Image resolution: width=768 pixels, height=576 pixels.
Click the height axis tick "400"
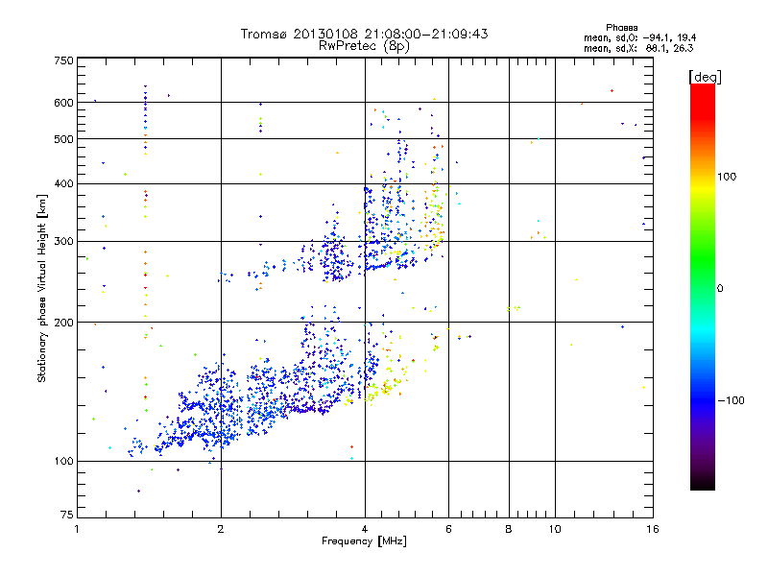tap(63, 184)
